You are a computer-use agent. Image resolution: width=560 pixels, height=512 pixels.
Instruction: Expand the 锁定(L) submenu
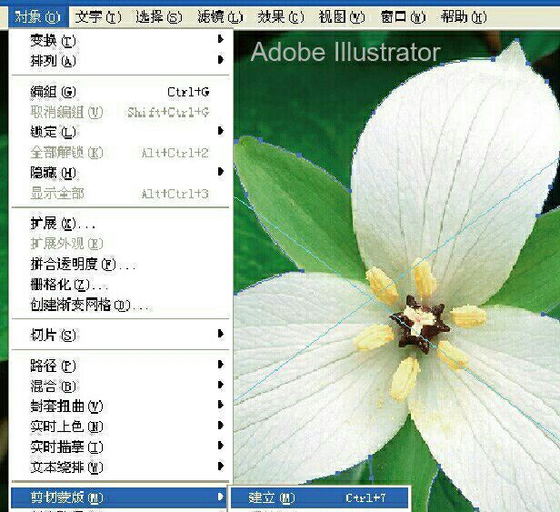click(121, 132)
